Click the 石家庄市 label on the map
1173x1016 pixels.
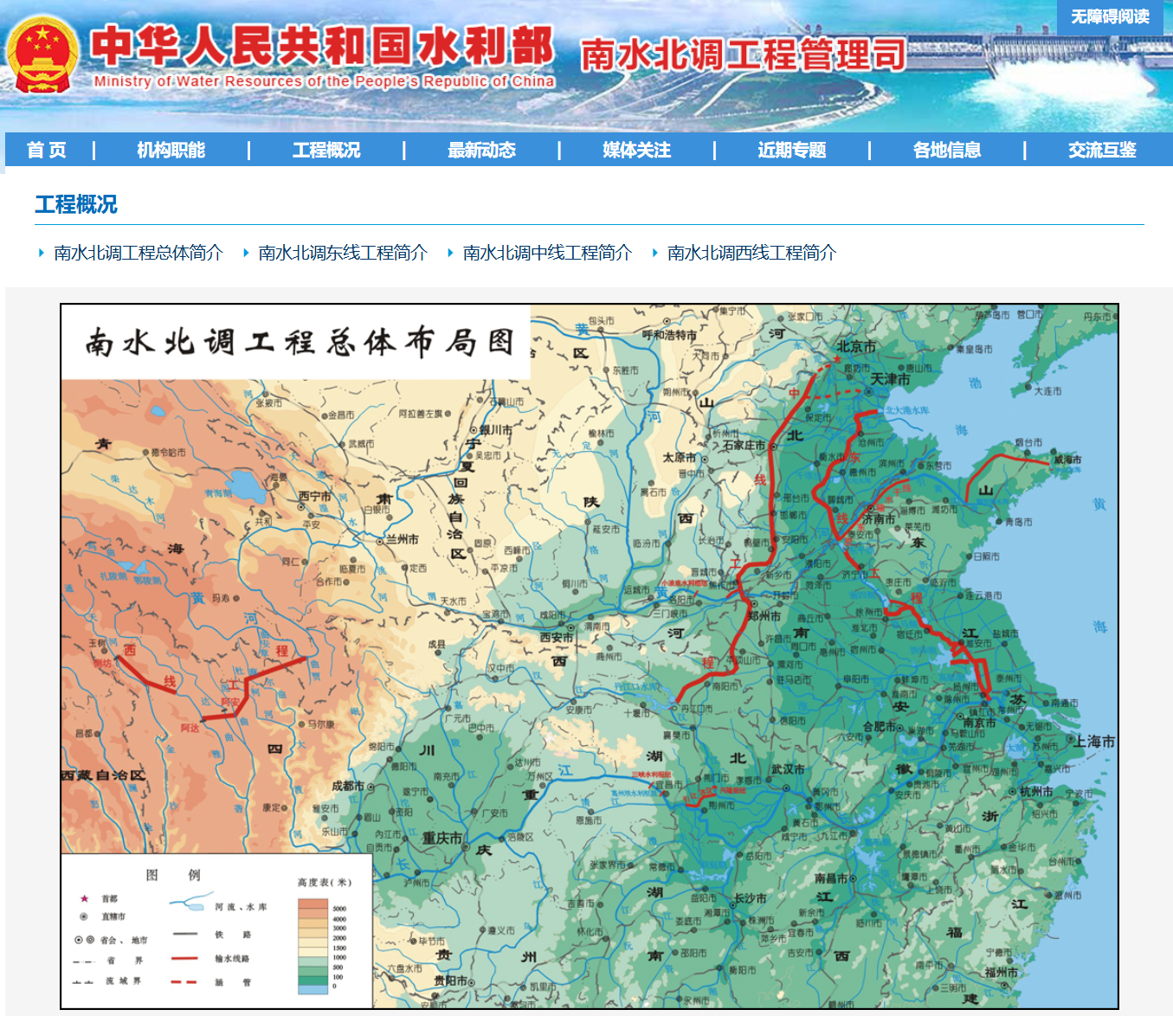(x=744, y=445)
